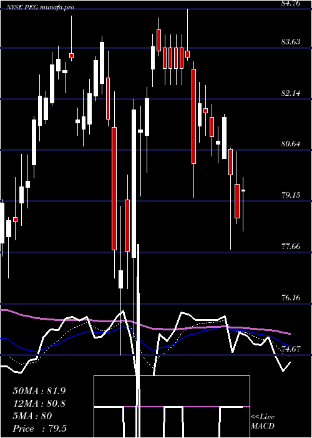The height and width of the screenshot is (438, 312).
Task: Click the 50MA : 81.9 value
Action: [39, 391]
